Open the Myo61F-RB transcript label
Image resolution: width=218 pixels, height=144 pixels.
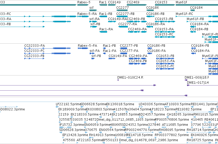(x=195, y=19)
